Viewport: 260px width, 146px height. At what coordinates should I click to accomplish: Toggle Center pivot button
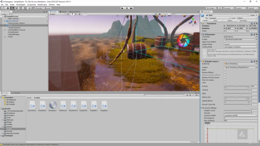(39, 8)
